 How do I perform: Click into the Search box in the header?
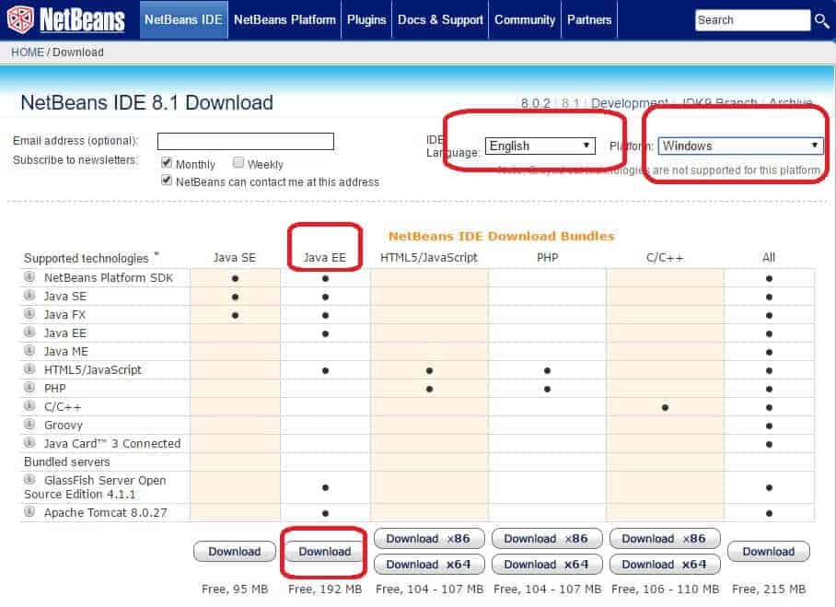click(752, 20)
